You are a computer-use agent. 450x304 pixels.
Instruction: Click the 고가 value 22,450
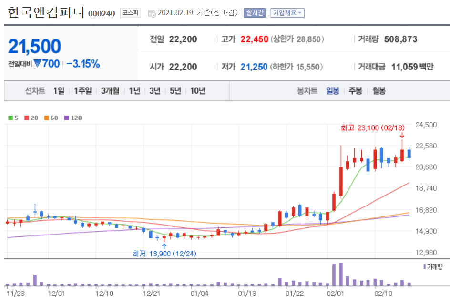coord(254,39)
